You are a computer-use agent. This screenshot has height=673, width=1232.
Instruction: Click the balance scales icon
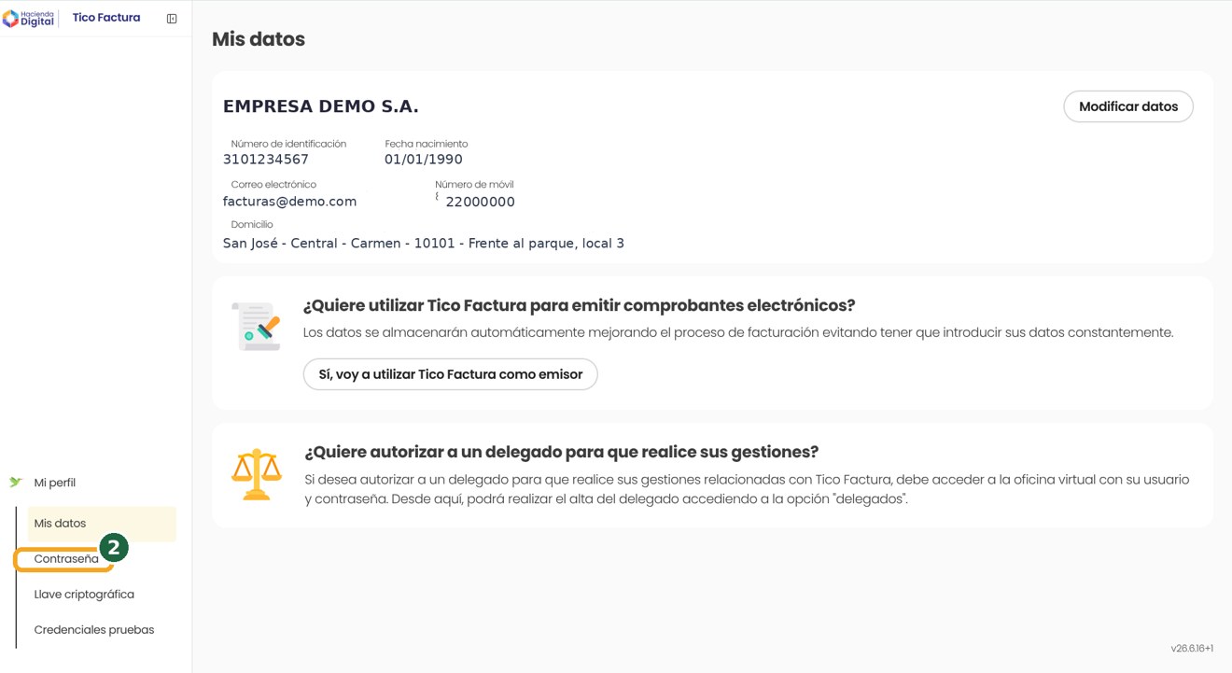tap(257, 474)
